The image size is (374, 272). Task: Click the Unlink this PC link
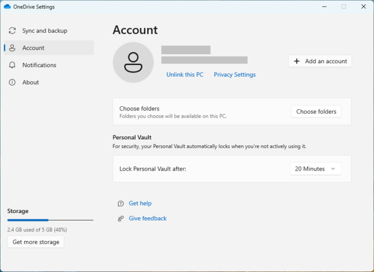185,75
